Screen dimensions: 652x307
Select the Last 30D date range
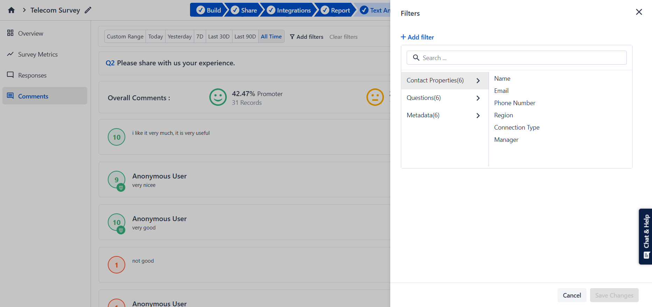click(x=219, y=37)
